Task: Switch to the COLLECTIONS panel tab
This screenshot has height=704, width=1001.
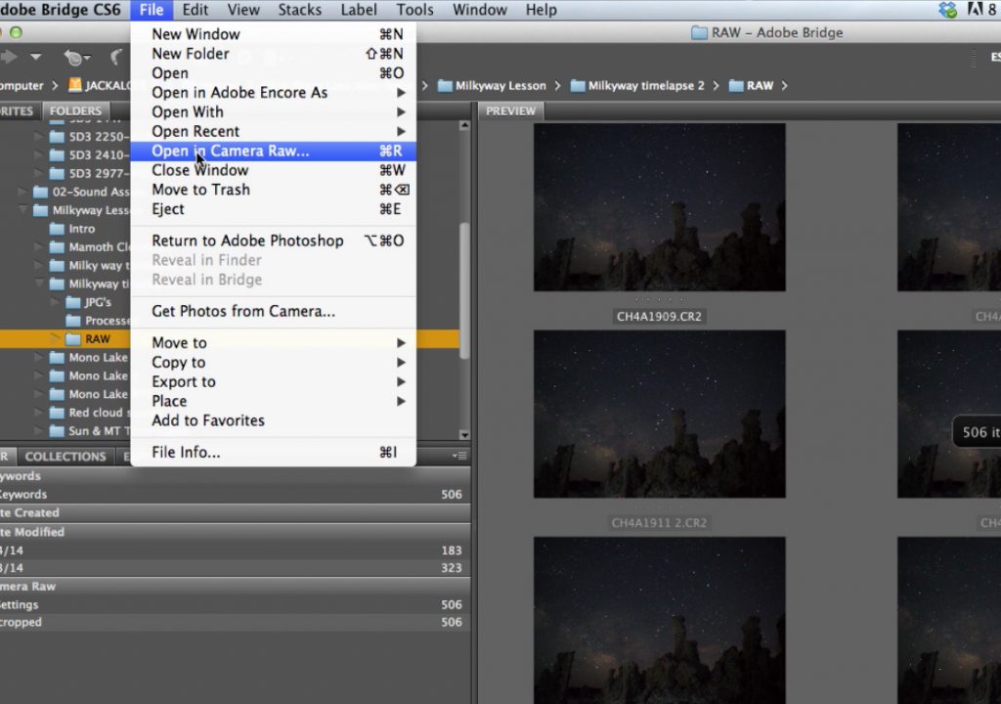Action: [65, 456]
